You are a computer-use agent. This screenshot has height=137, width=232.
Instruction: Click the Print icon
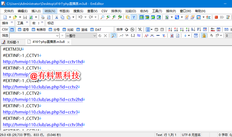coord(43,17)
